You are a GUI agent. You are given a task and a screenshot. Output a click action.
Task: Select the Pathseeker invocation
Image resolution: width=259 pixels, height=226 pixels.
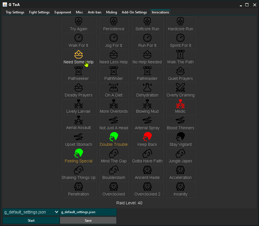pos(78,74)
